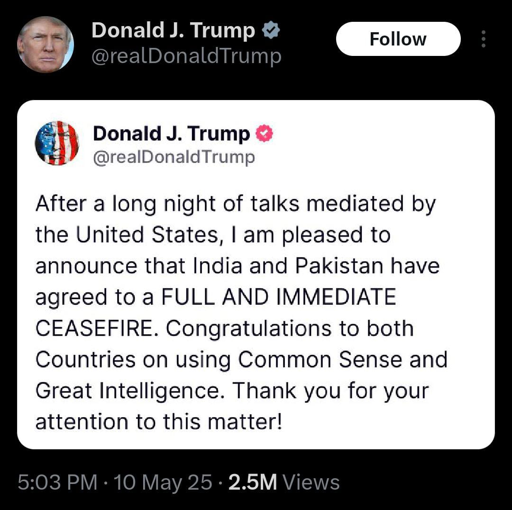The height and width of the screenshot is (510, 512).
Task: Follow the Donald J. Trump account
Action: click(x=398, y=39)
